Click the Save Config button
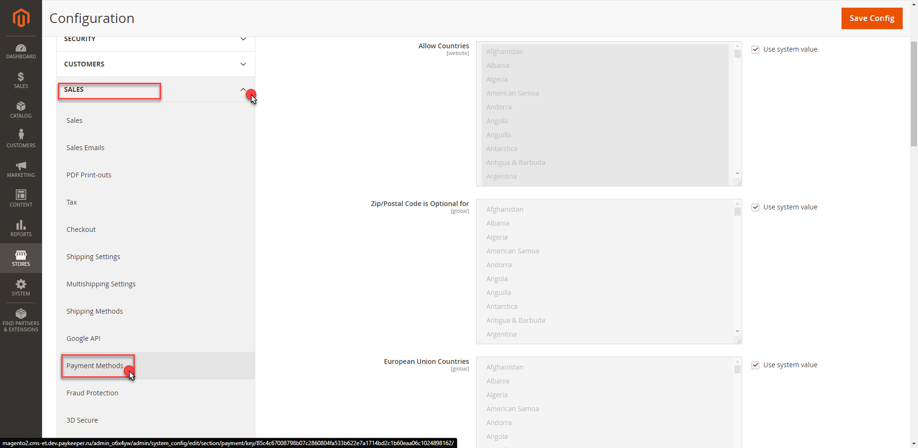Screen dimensions: 918x448 (x=872, y=18)
